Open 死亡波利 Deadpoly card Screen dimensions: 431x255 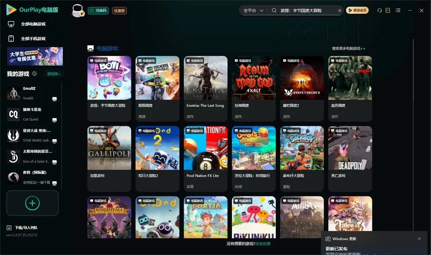350,159
